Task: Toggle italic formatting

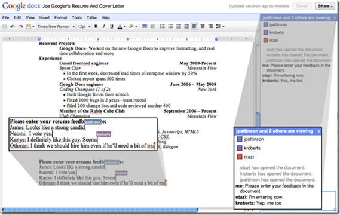Action: (104, 26)
